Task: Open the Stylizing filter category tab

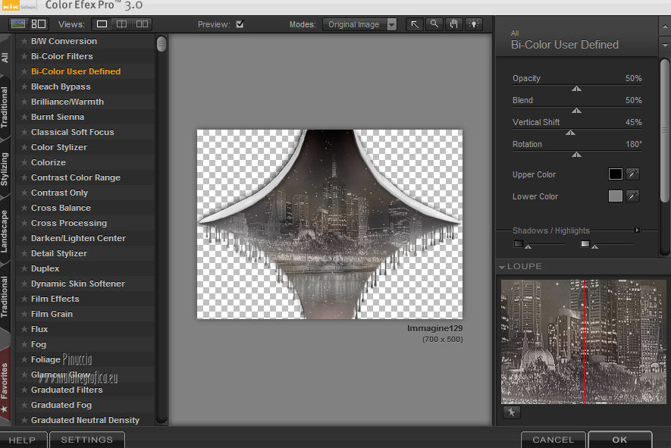Action: coord(5,169)
